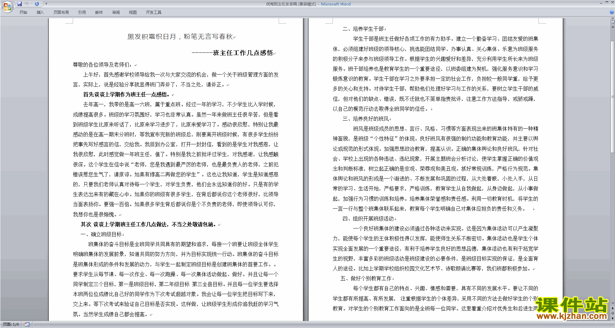
Task: Click the line starting 一个良好班集体的建设
Action: [x=446, y=228]
